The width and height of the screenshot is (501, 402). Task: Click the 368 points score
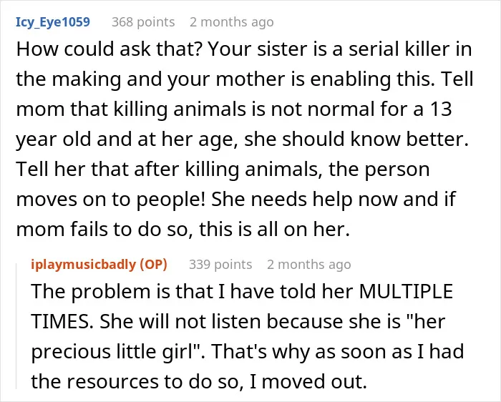(143, 22)
